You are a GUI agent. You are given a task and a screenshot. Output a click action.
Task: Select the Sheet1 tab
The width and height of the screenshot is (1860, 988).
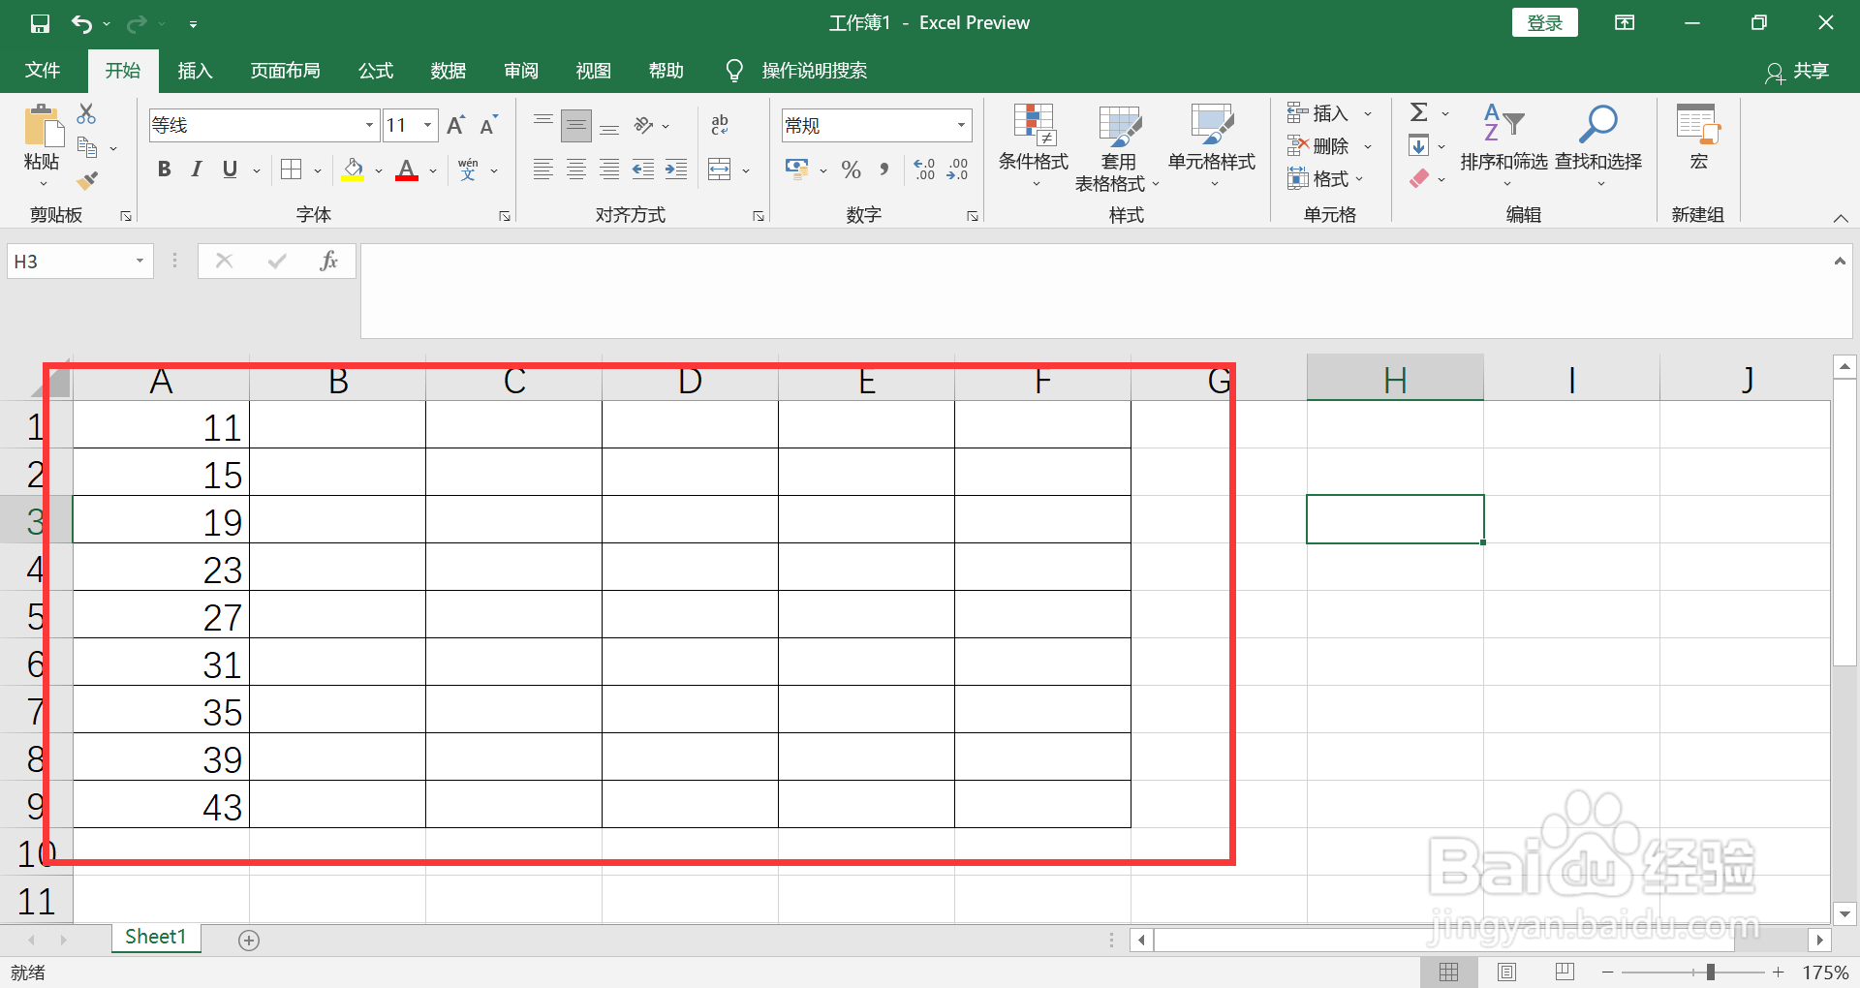coord(155,938)
